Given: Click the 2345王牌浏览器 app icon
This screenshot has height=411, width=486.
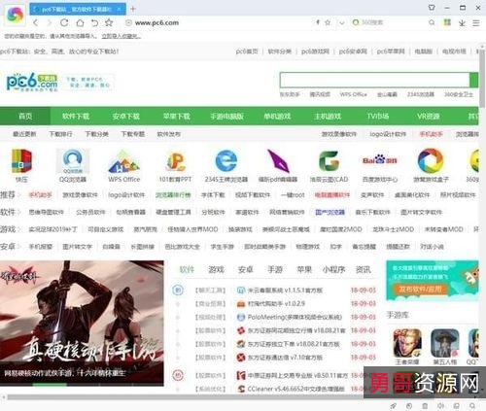Looking at the screenshot, I should pos(226,161).
